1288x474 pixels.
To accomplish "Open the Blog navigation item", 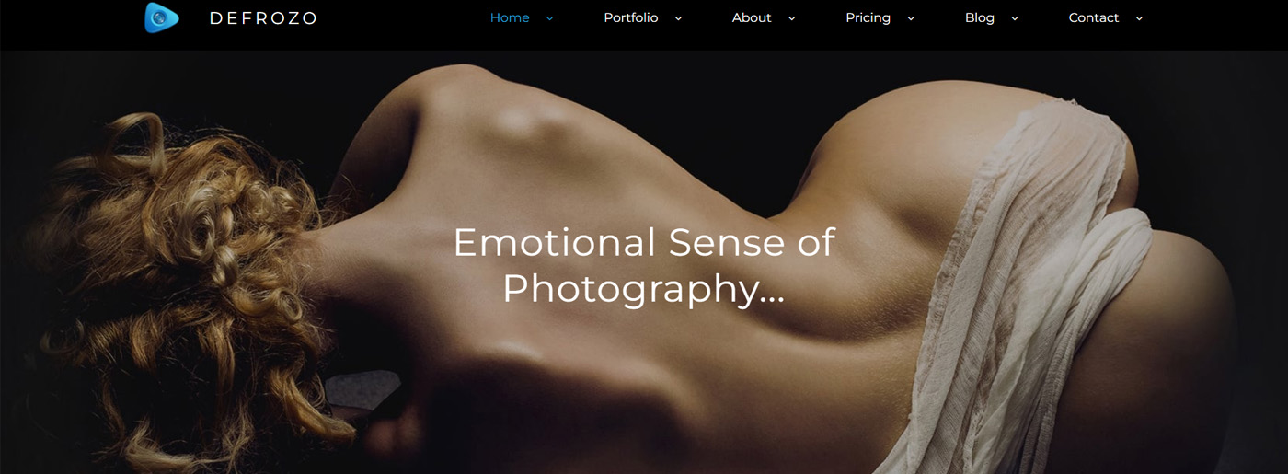I will 980,17.
